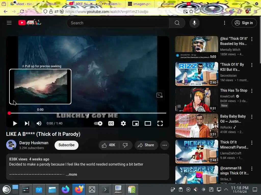Image resolution: width=261 pixels, height=195 pixels.
Task: Open options for 'This Has To Stop' video
Action: pyautogui.click(x=252, y=91)
